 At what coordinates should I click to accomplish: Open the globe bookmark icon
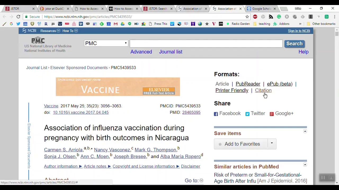click(x=200, y=24)
